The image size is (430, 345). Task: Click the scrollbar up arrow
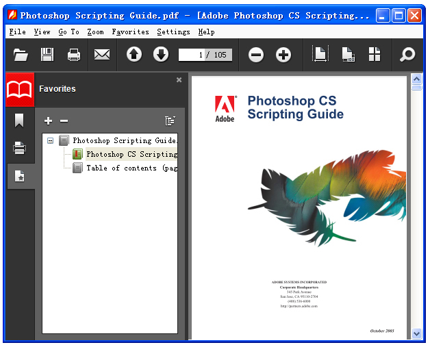(x=416, y=79)
